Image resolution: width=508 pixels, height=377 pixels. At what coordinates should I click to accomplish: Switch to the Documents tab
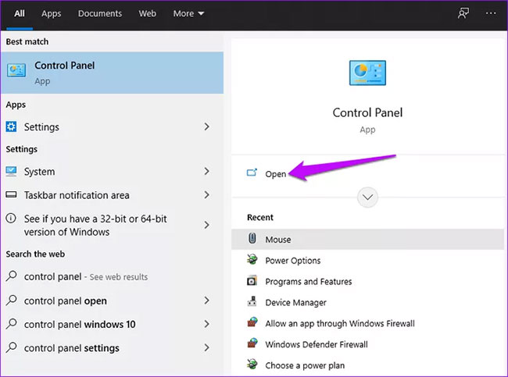100,13
